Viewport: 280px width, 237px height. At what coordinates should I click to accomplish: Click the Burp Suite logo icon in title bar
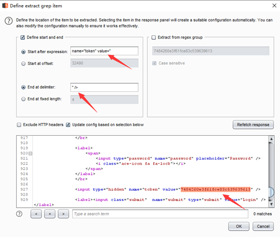[5, 6]
